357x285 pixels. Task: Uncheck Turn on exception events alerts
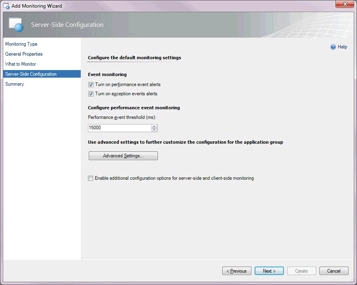91,94
